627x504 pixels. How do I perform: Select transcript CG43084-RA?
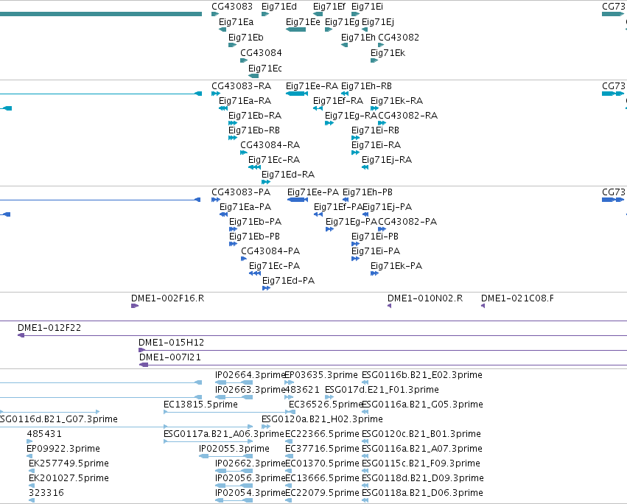270,145
